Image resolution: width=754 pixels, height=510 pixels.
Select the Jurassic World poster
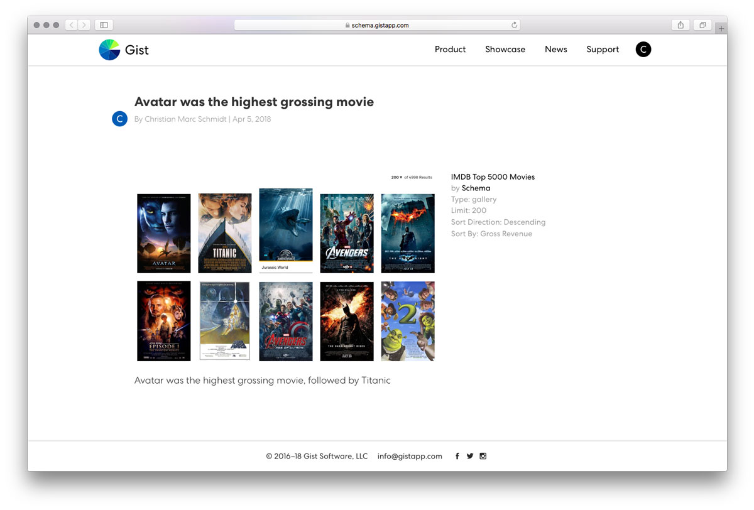(x=285, y=231)
